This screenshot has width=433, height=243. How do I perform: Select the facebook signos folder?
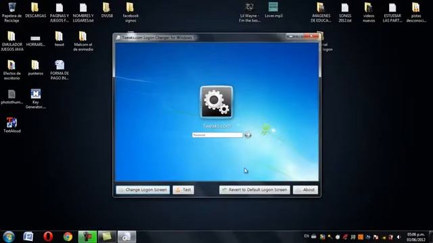pos(131,12)
